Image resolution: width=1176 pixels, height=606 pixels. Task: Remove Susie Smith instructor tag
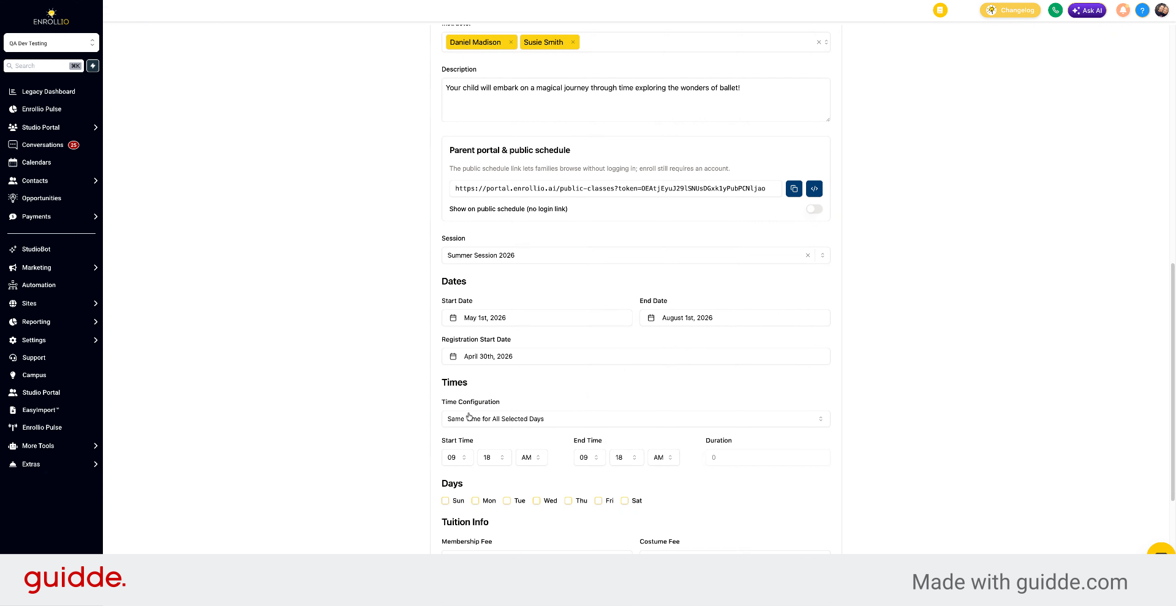[x=573, y=42]
